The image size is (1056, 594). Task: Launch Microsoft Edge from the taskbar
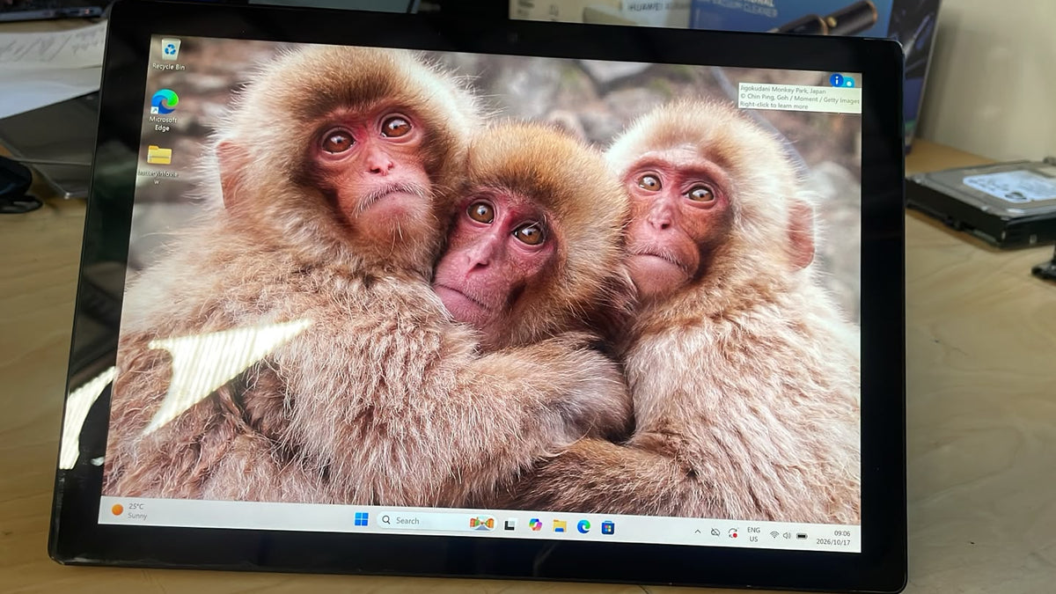tap(583, 527)
